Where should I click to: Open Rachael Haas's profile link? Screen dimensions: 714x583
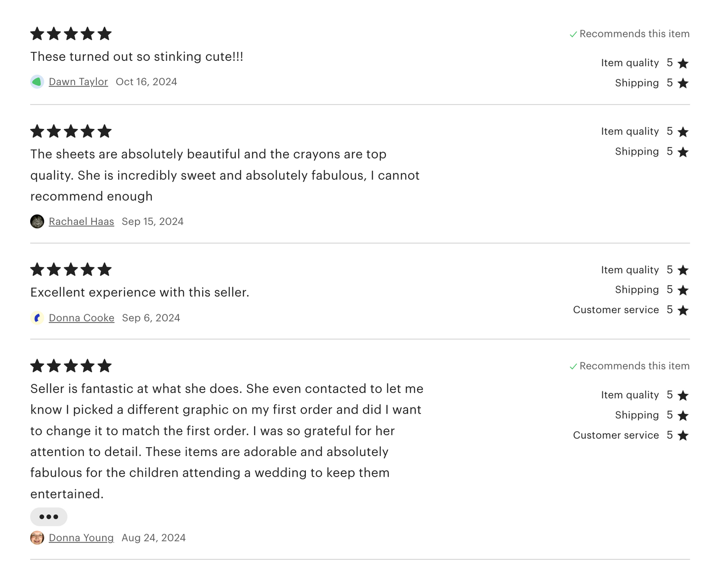coord(81,222)
